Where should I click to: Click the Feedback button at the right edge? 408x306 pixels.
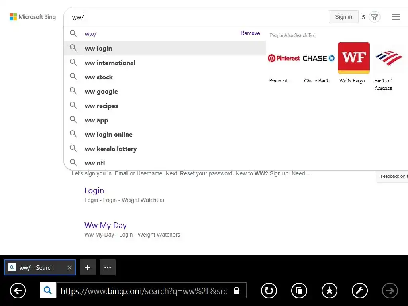[x=392, y=176]
